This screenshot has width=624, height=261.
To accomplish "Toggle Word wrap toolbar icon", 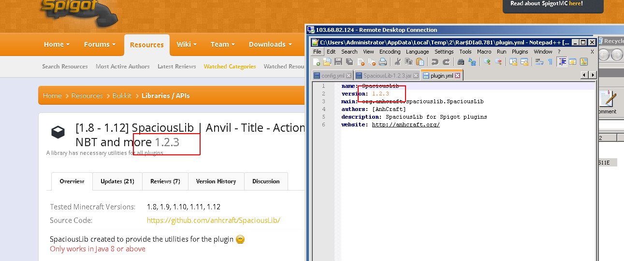I will click(539, 62).
